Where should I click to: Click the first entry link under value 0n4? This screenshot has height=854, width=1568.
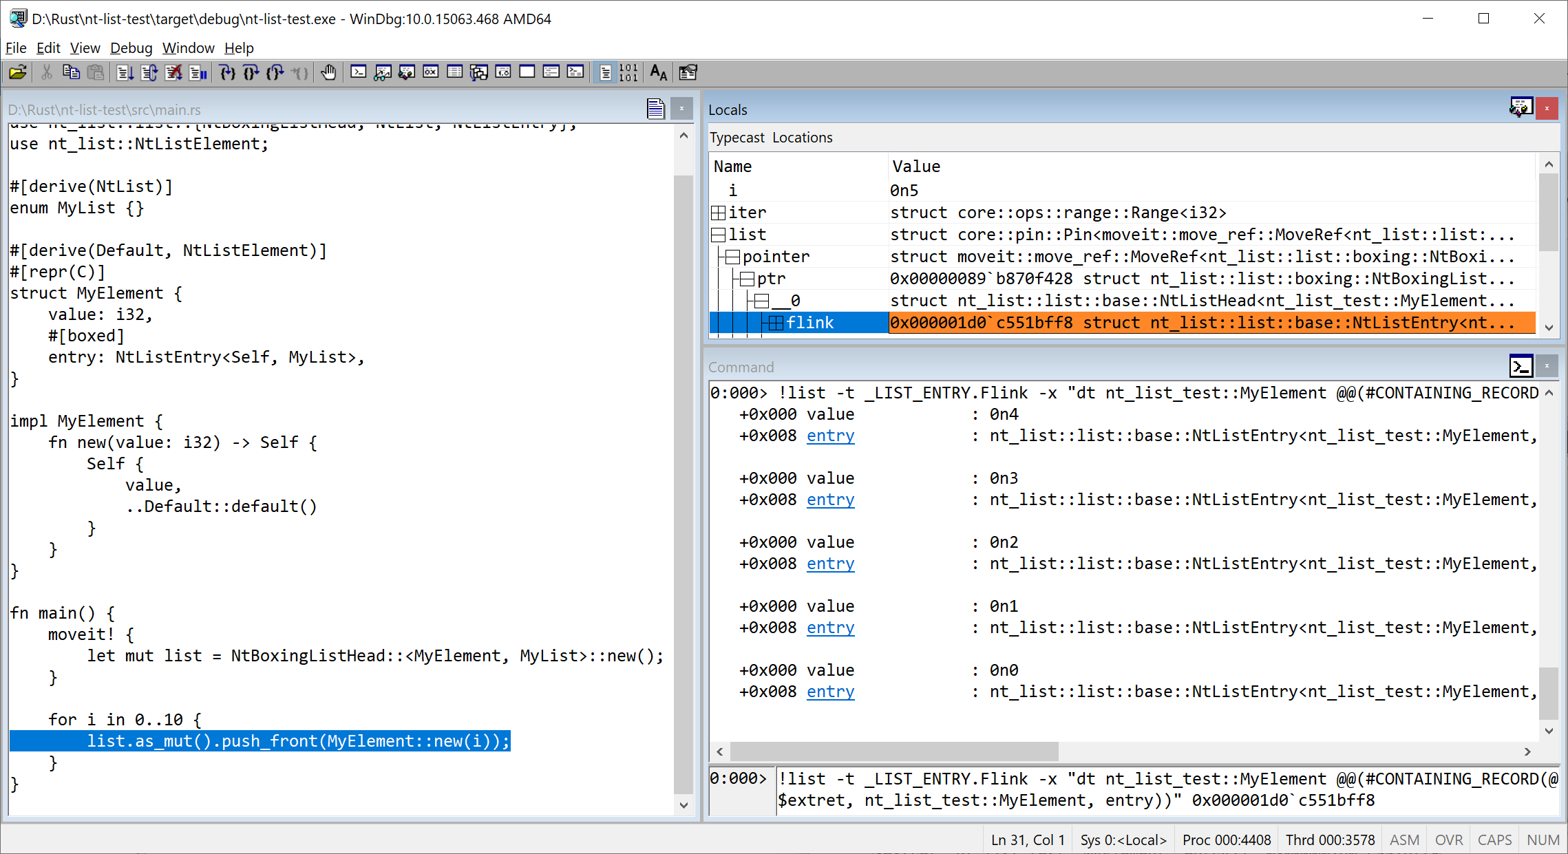(x=830, y=436)
